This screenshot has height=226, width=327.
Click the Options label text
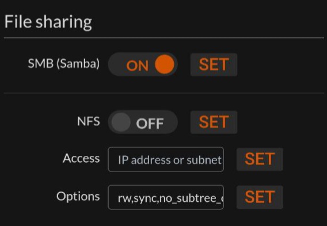(x=78, y=197)
